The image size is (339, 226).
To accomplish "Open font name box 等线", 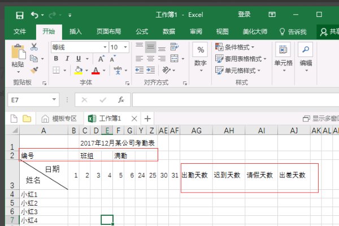I will point(79,47).
